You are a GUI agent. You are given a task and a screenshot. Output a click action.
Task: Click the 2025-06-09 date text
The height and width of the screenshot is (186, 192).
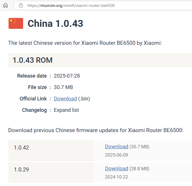point(117,155)
